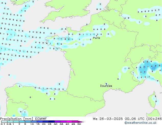Click the 25–30 mm dark blue legend swatch

pos(52,122)
